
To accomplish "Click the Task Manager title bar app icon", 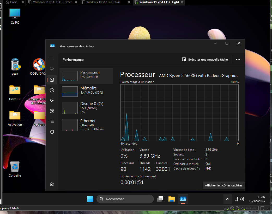I will (52, 46).
